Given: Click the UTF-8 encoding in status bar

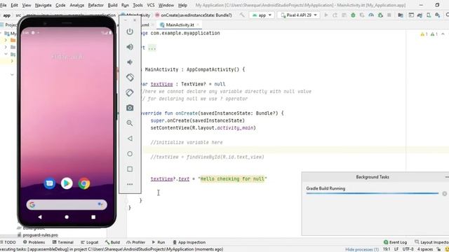Looking at the screenshot, I should coord(408,249).
